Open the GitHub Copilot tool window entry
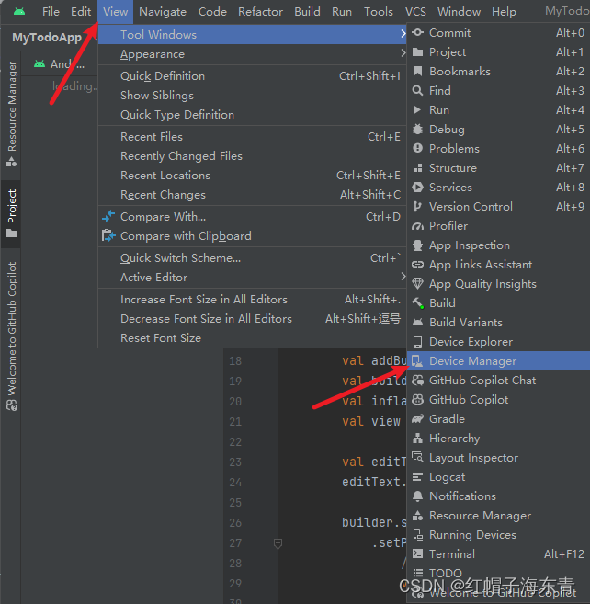The width and height of the screenshot is (590, 604). click(498, 400)
